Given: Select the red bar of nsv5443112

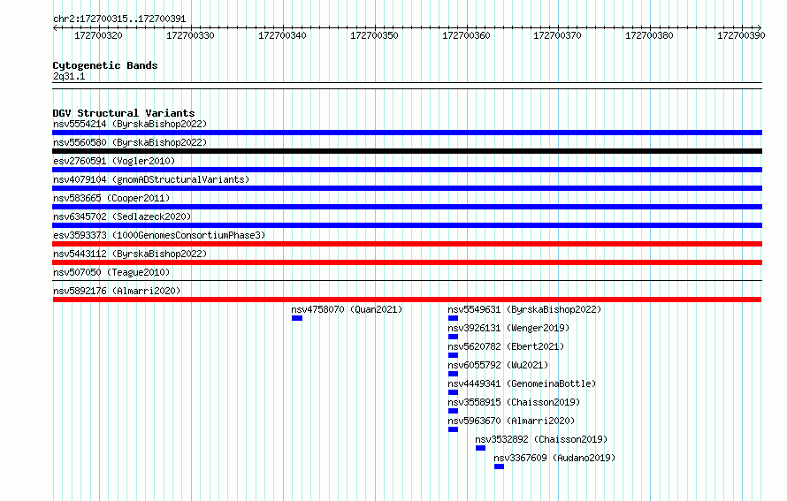Looking at the screenshot, I should [407, 262].
